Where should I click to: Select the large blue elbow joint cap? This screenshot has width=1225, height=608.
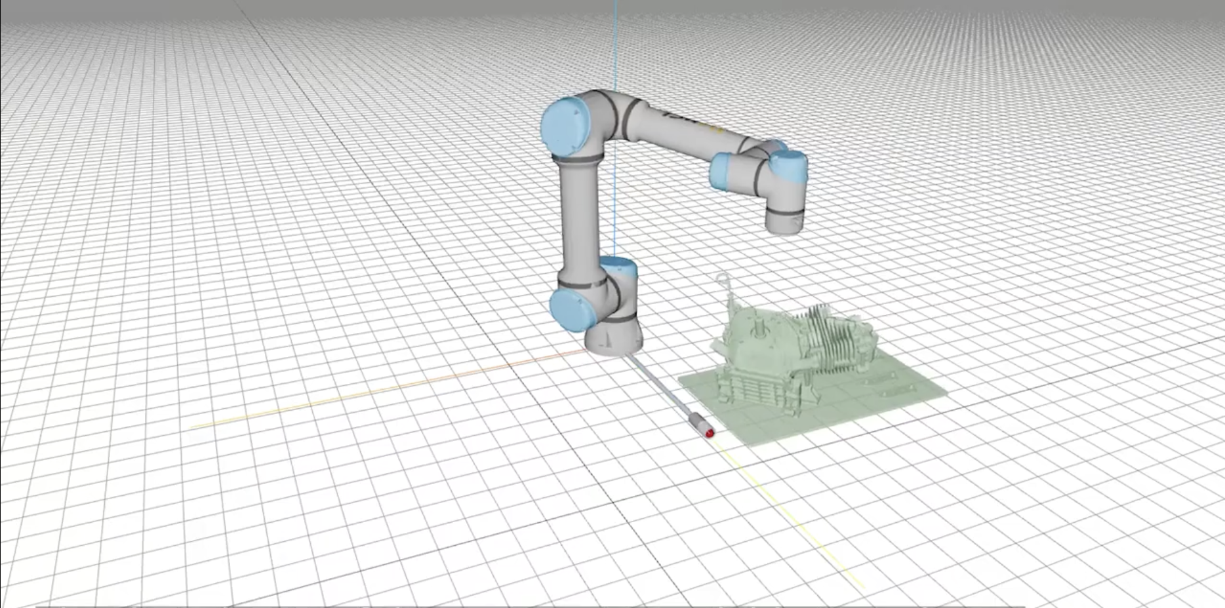563,126
